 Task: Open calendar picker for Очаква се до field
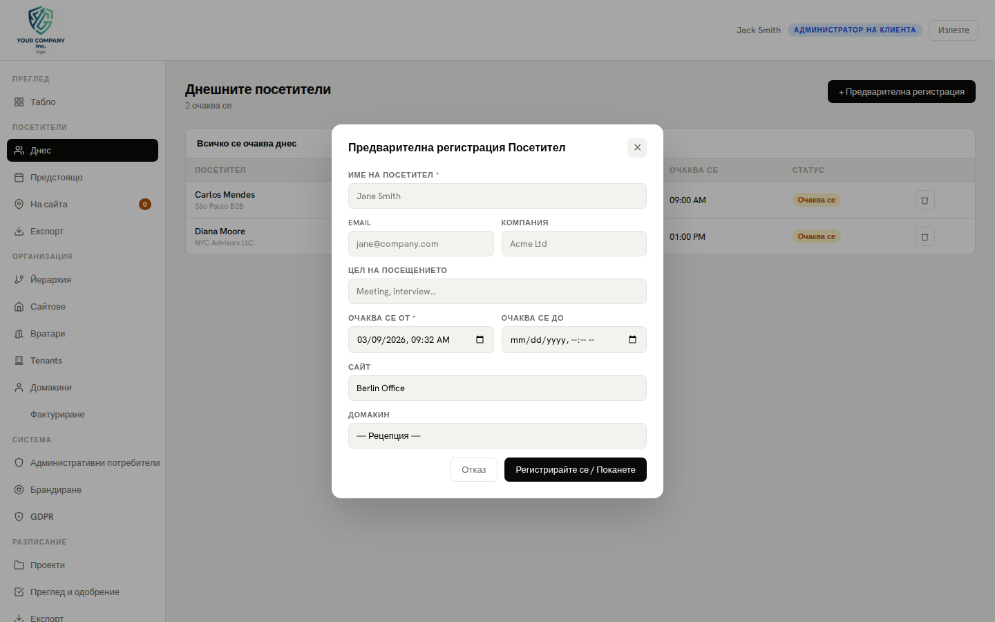[x=632, y=339]
